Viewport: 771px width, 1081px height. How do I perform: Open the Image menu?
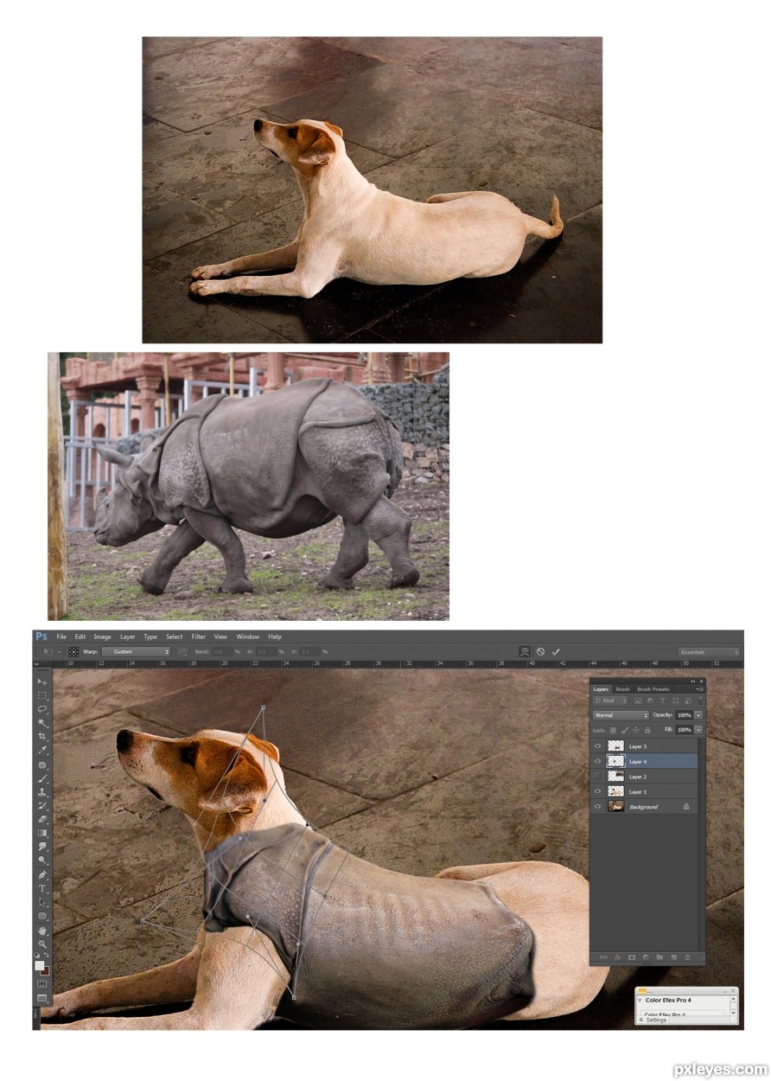pos(102,636)
